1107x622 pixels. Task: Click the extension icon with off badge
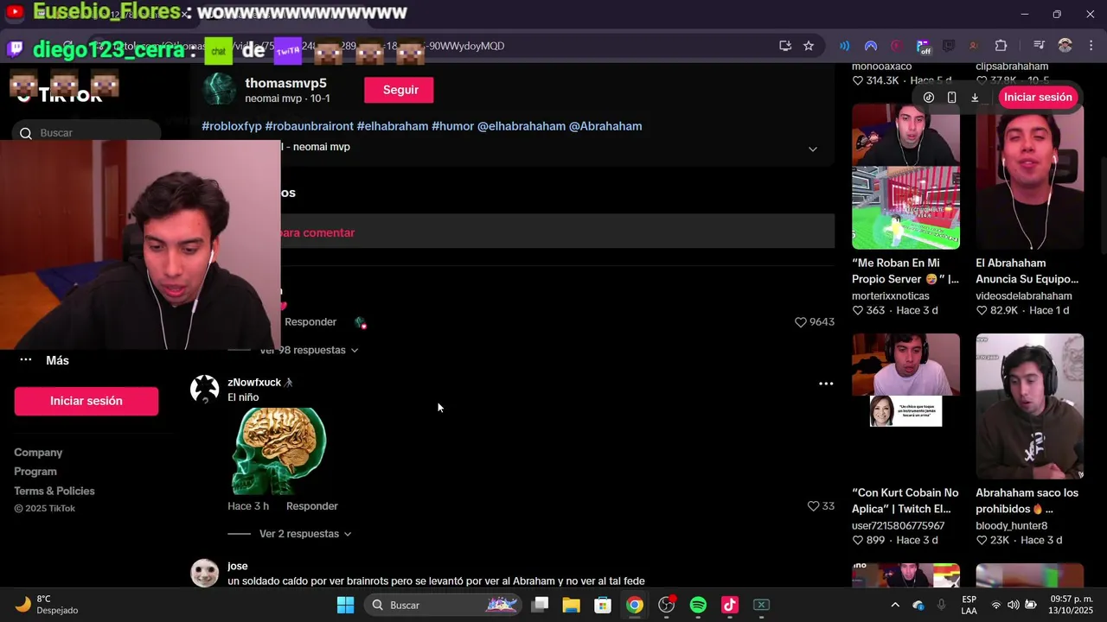(924, 47)
